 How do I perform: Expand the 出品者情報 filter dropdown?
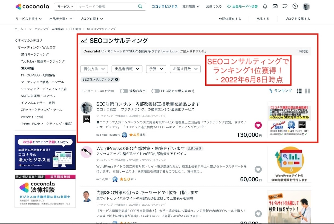point(127,69)
